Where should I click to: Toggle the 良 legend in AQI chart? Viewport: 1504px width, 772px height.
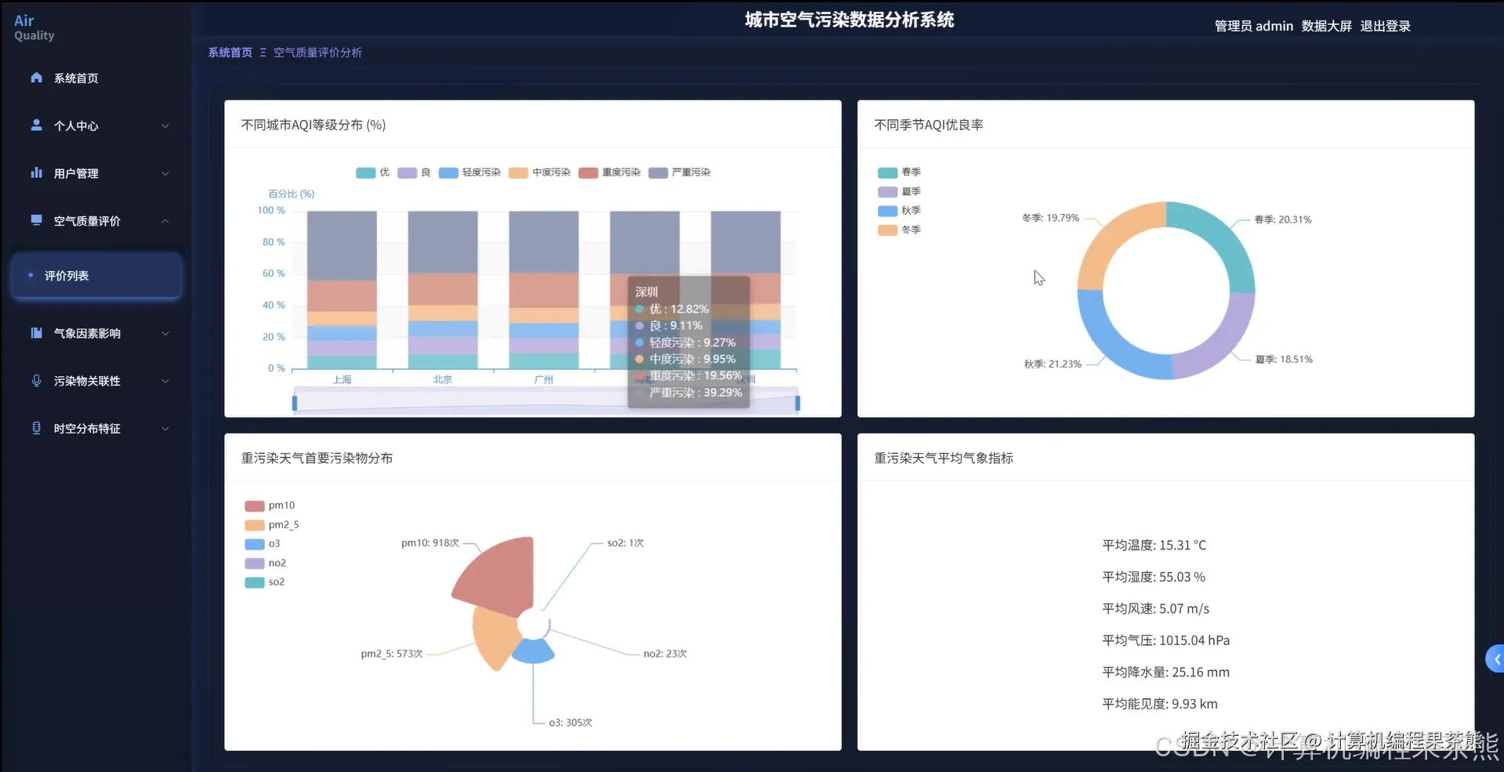(414, 172)
